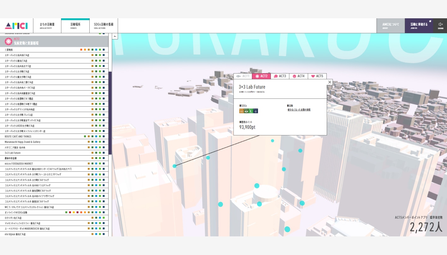Select オンラインでのSDGs活動 row
The image size is (447, 255).
point(54,212)
